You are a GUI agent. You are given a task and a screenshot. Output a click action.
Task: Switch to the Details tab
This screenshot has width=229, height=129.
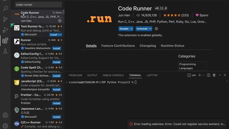click(x=91, y=46)
